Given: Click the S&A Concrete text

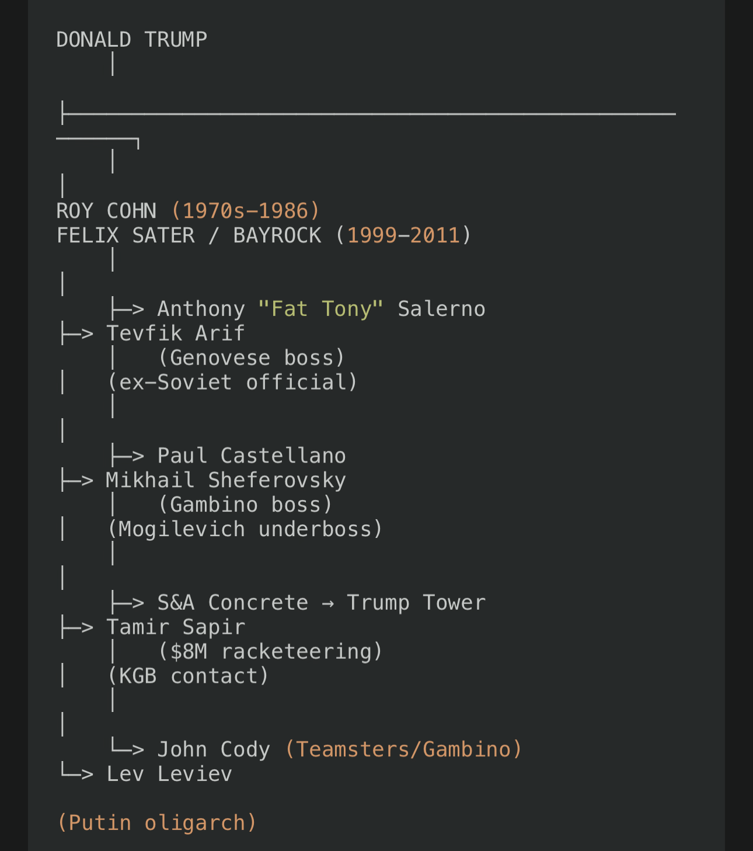Looking at the screenshot, I should 233,602.
